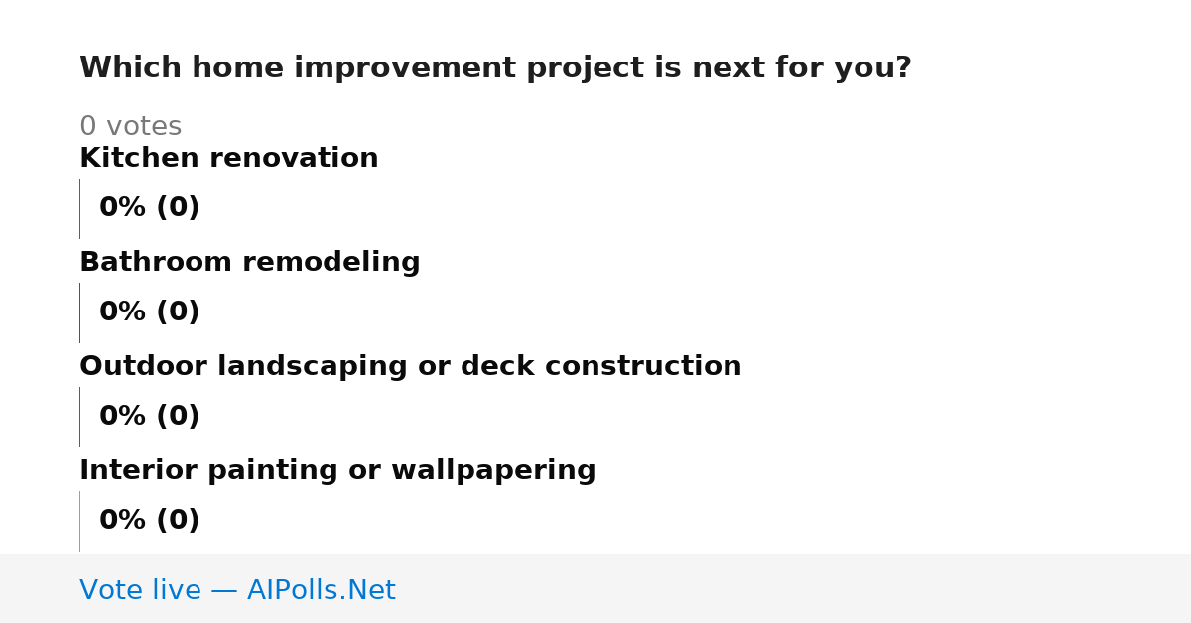This screenshot has width=1191, height=623.
Task: Click the blue Kitchen renovation result bar
Action: click(x=79, y=208)
